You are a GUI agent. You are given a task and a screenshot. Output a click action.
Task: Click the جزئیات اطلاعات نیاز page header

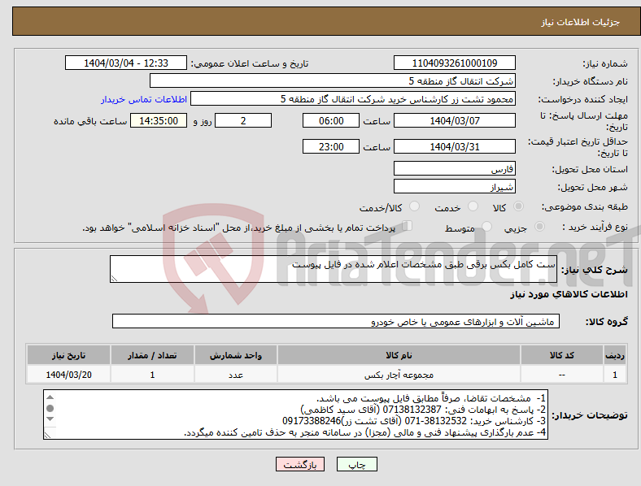(x=581, y=22)
